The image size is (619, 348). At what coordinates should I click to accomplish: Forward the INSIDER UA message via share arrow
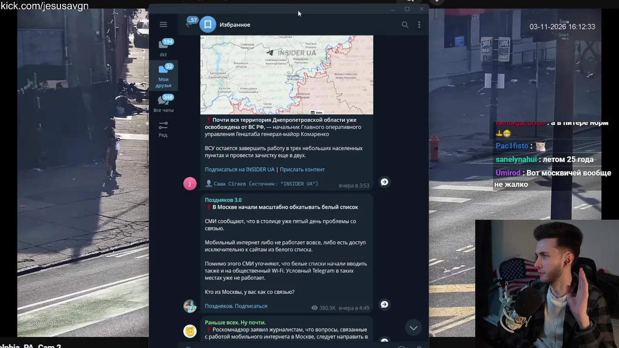pos(384,182)
